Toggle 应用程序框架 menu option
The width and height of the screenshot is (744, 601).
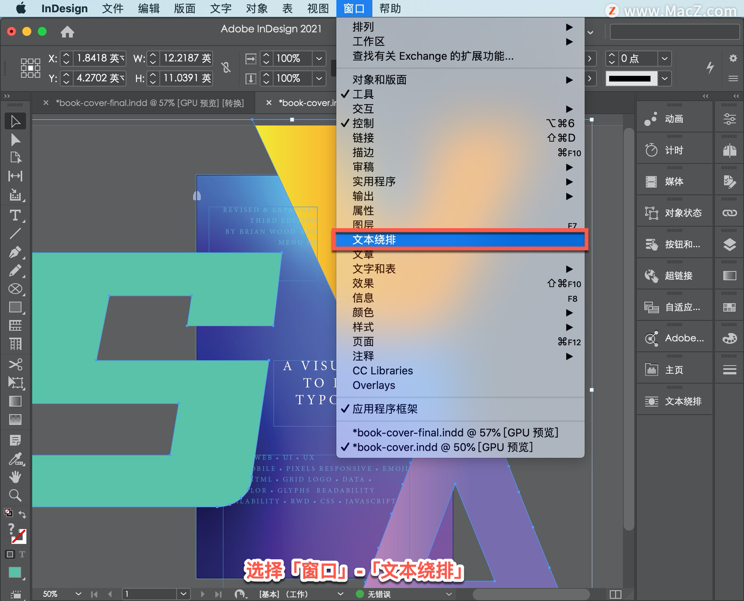(384, 409)
